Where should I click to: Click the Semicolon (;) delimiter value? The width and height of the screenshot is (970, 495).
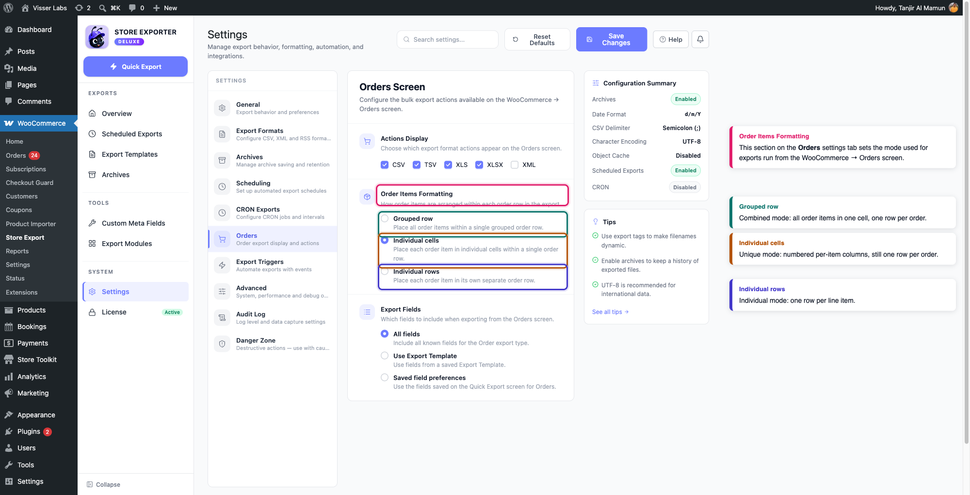click(x=681, y=128)
